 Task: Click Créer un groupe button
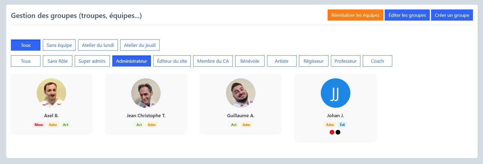pos(452,15)
